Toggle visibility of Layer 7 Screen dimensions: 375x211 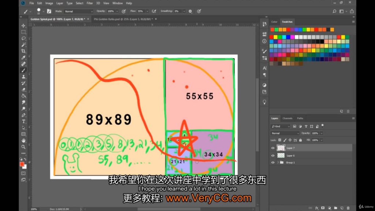coord(273,148)
